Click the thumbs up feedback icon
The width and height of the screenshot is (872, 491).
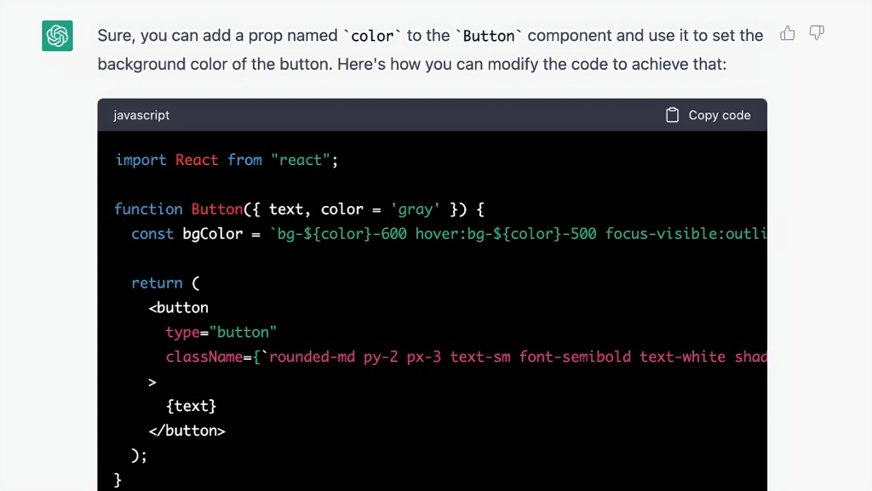pyautogui.click(x=788, y=33)
